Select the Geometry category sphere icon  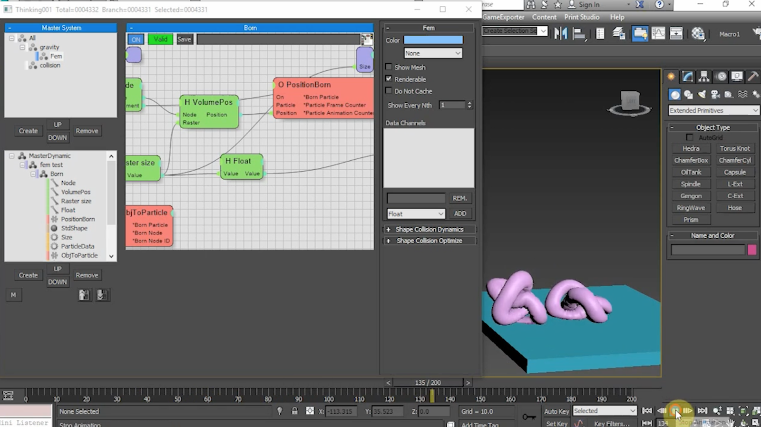674,95
